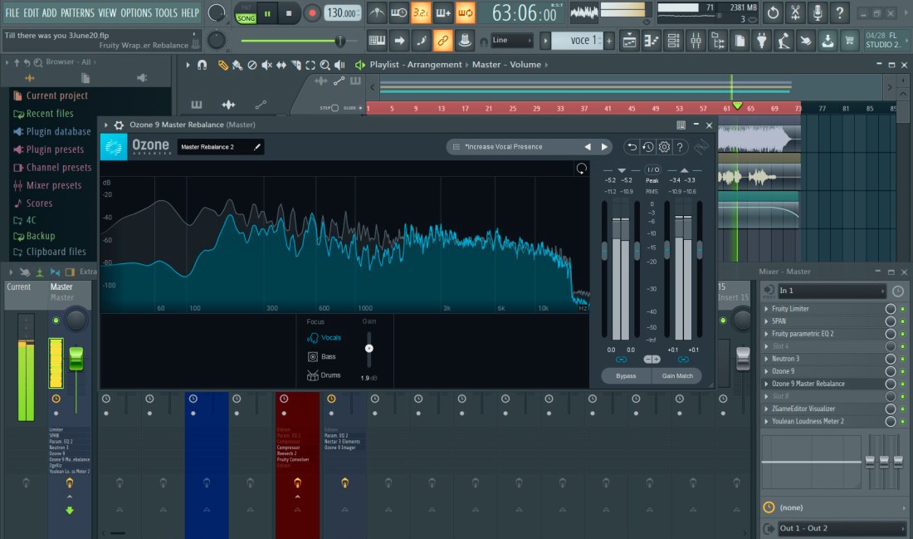
Task: Open the OPTIONS menu
Action: (136, 12)
